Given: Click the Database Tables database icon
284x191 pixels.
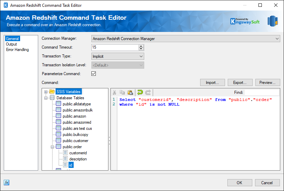Looking at the screenshot, I should click(x=52, y=98).
